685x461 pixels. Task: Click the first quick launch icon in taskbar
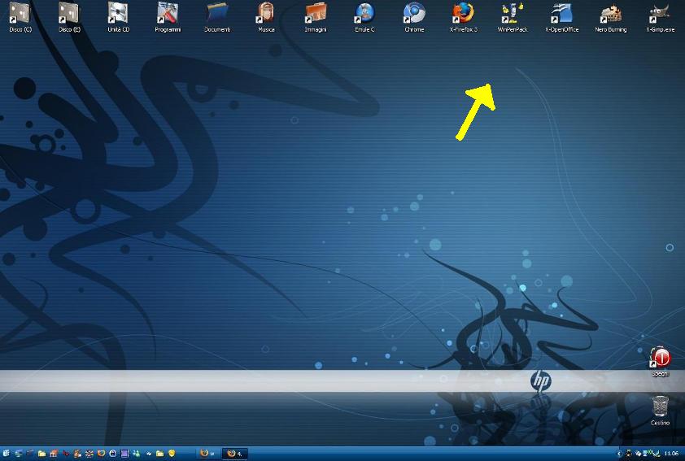coord(7,453)
